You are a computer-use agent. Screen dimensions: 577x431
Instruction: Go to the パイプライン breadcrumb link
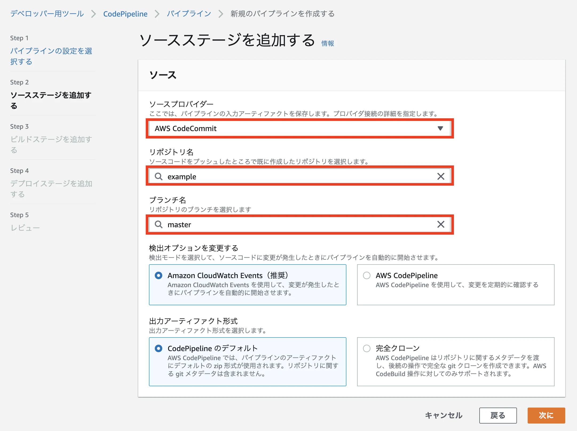[189, 14]
